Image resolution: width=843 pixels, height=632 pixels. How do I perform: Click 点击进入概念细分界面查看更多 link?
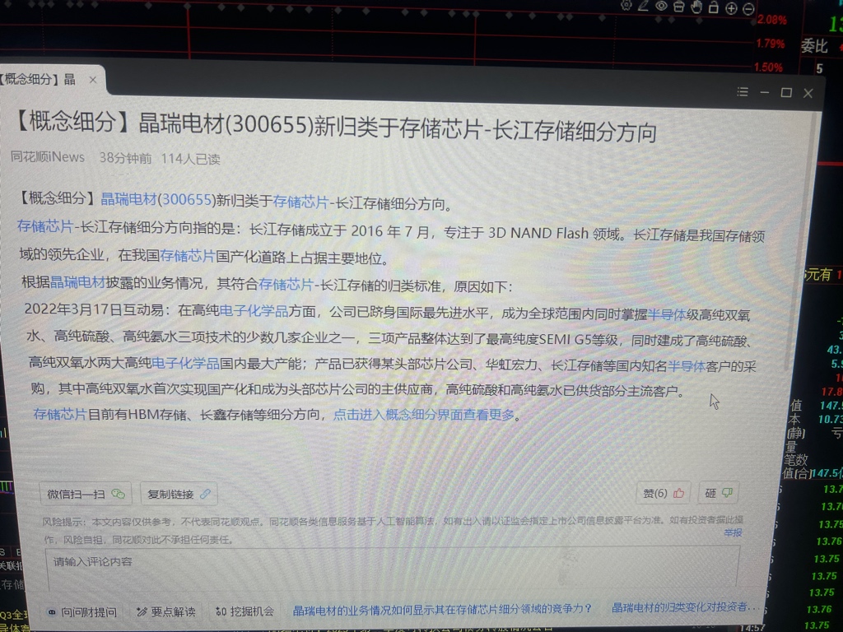(x=424, y=415)
